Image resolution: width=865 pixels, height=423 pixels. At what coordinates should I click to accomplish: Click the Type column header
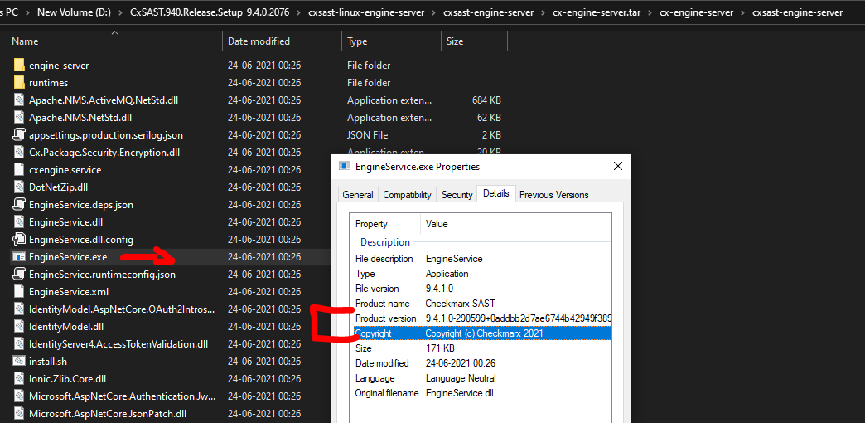tap(357, 41)
